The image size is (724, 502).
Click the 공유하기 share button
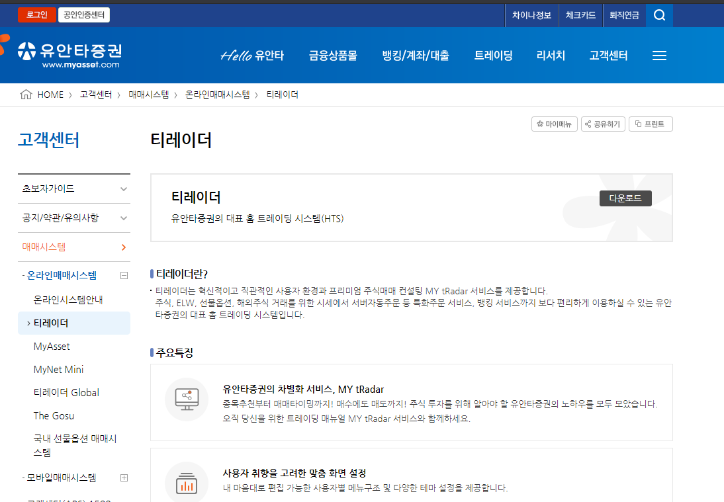pos(603,124)
